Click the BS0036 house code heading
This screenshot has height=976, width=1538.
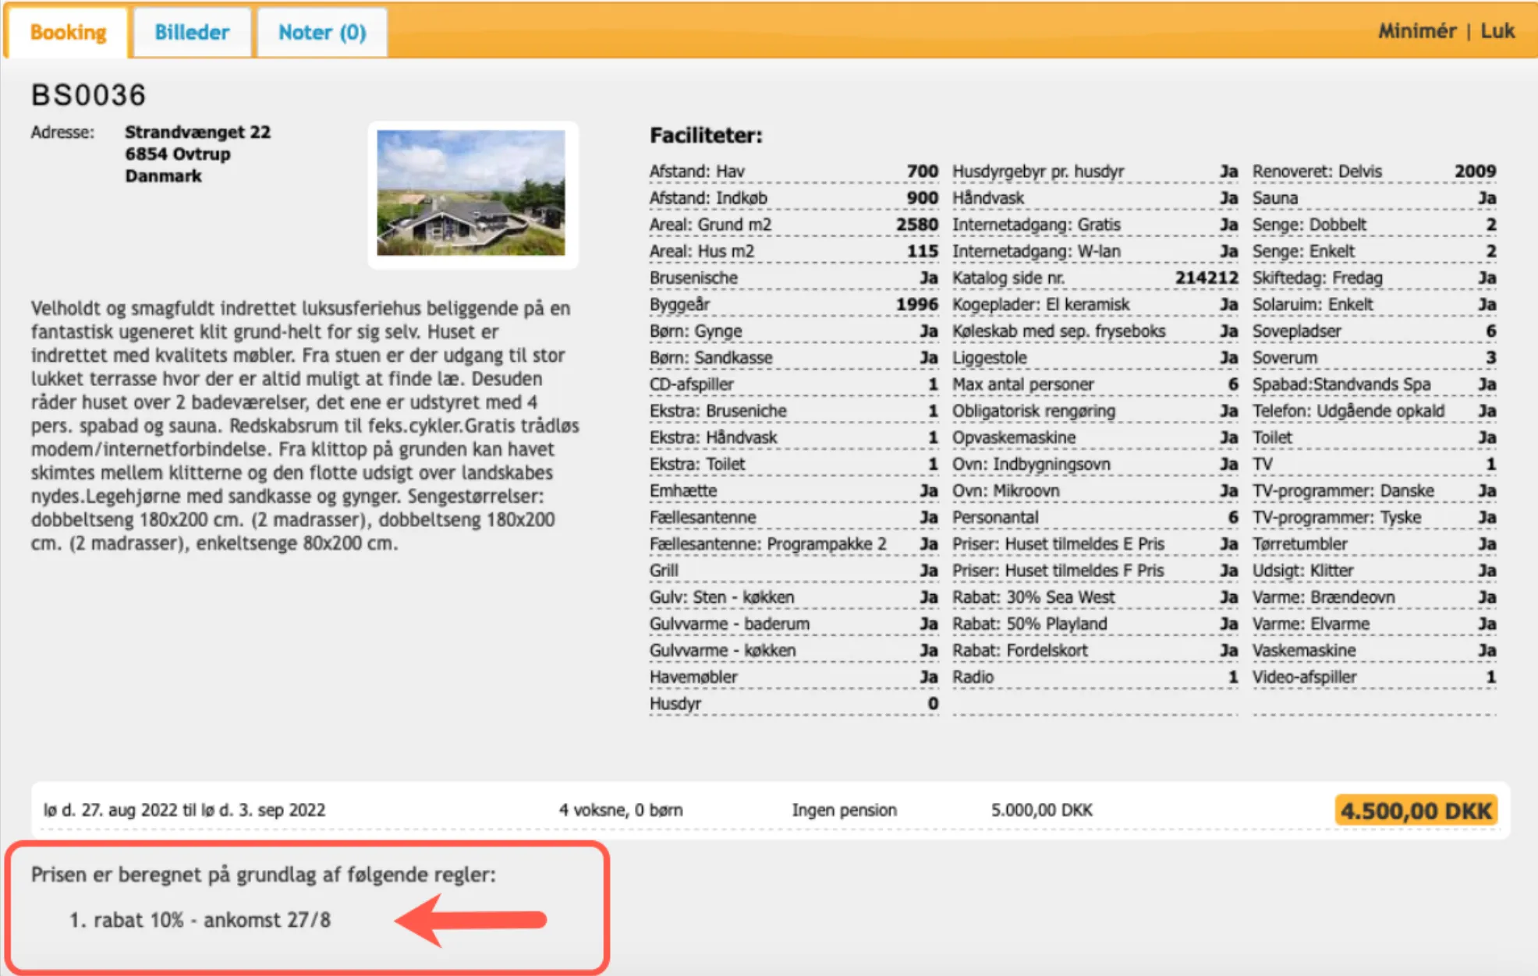tap(89, 95)
